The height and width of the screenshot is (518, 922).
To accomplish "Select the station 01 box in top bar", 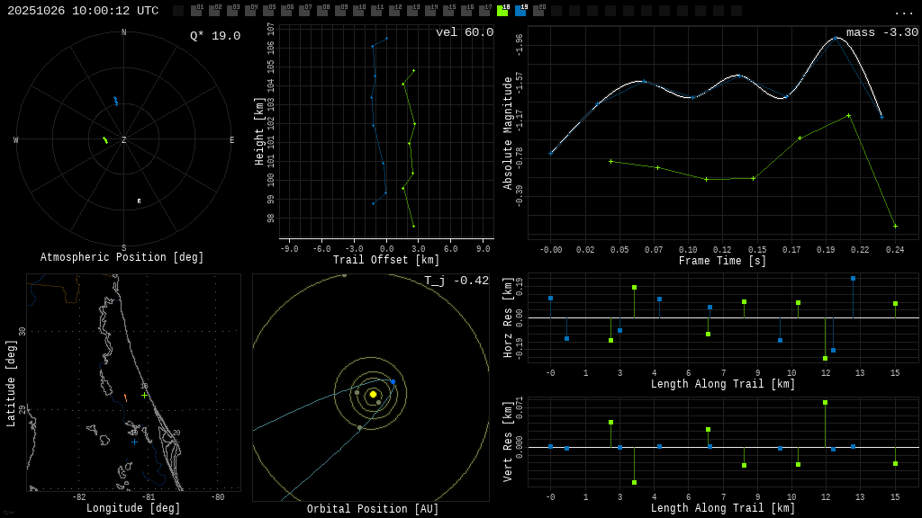I will pos(196,11).
